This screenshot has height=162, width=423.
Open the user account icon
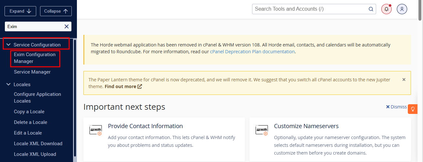click(402, 9)
